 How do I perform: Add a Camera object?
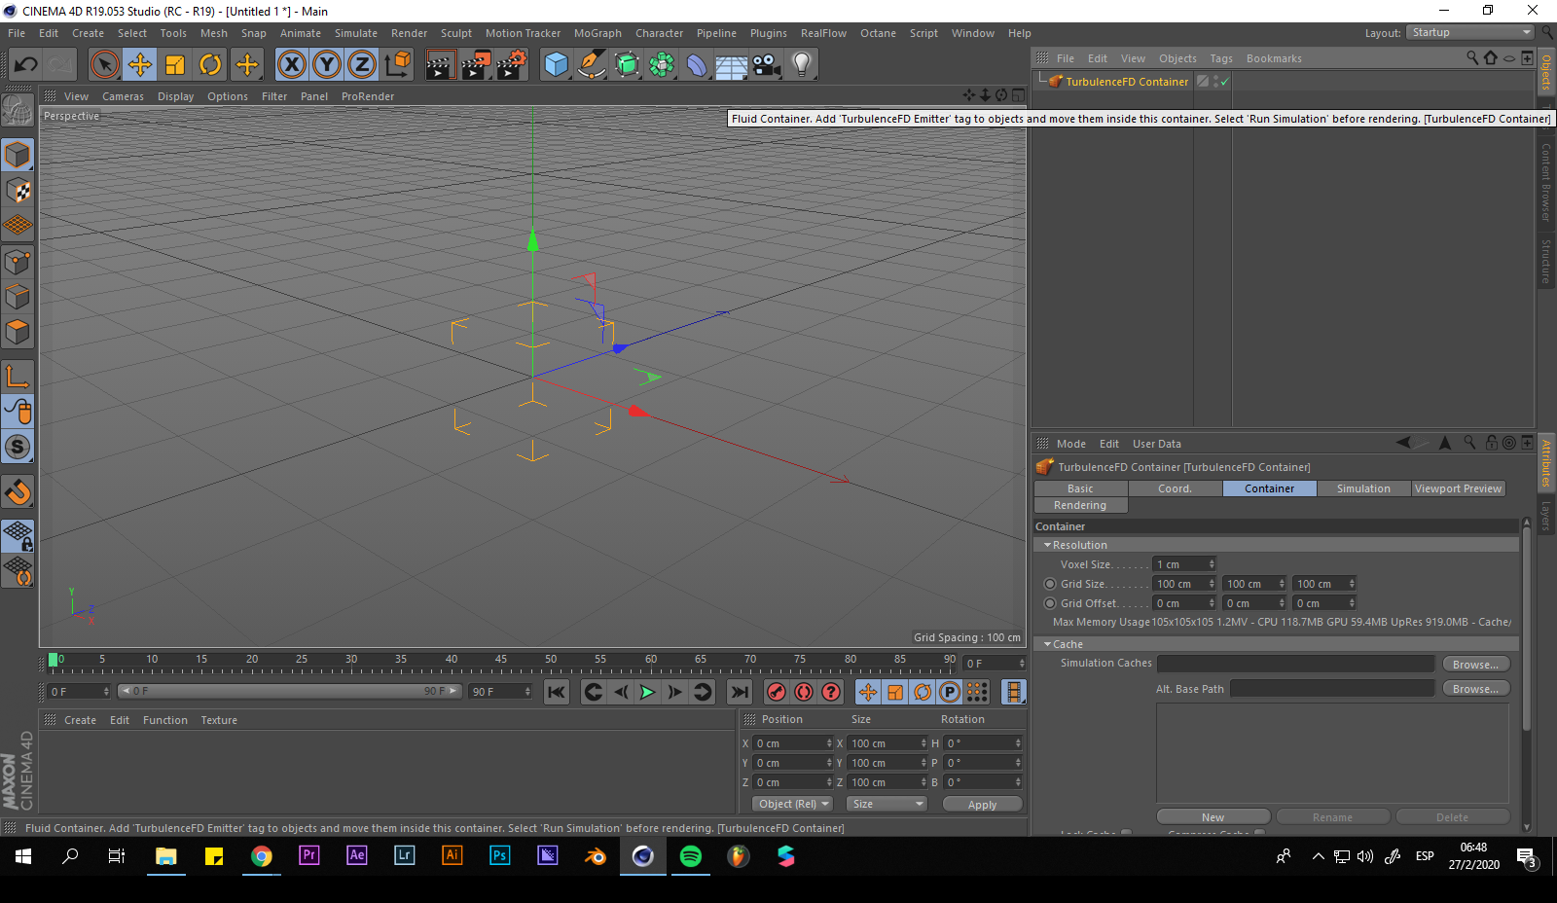[x=767, y=65]
